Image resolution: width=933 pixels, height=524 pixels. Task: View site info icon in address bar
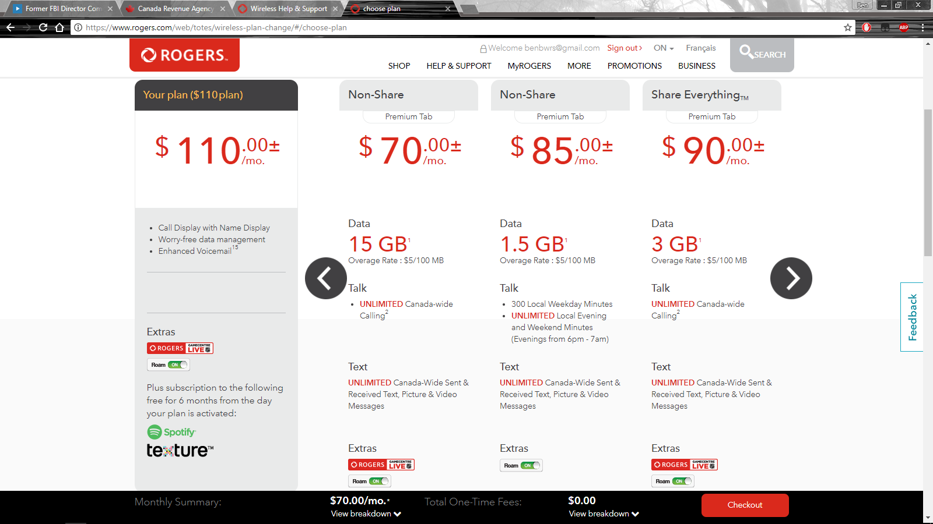tap(78, 27)
